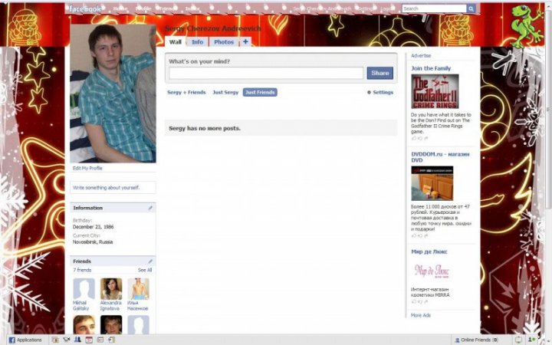Open the gifts app icon in bottom bar
The image size is (552, 345).
(x=55, y=340)
